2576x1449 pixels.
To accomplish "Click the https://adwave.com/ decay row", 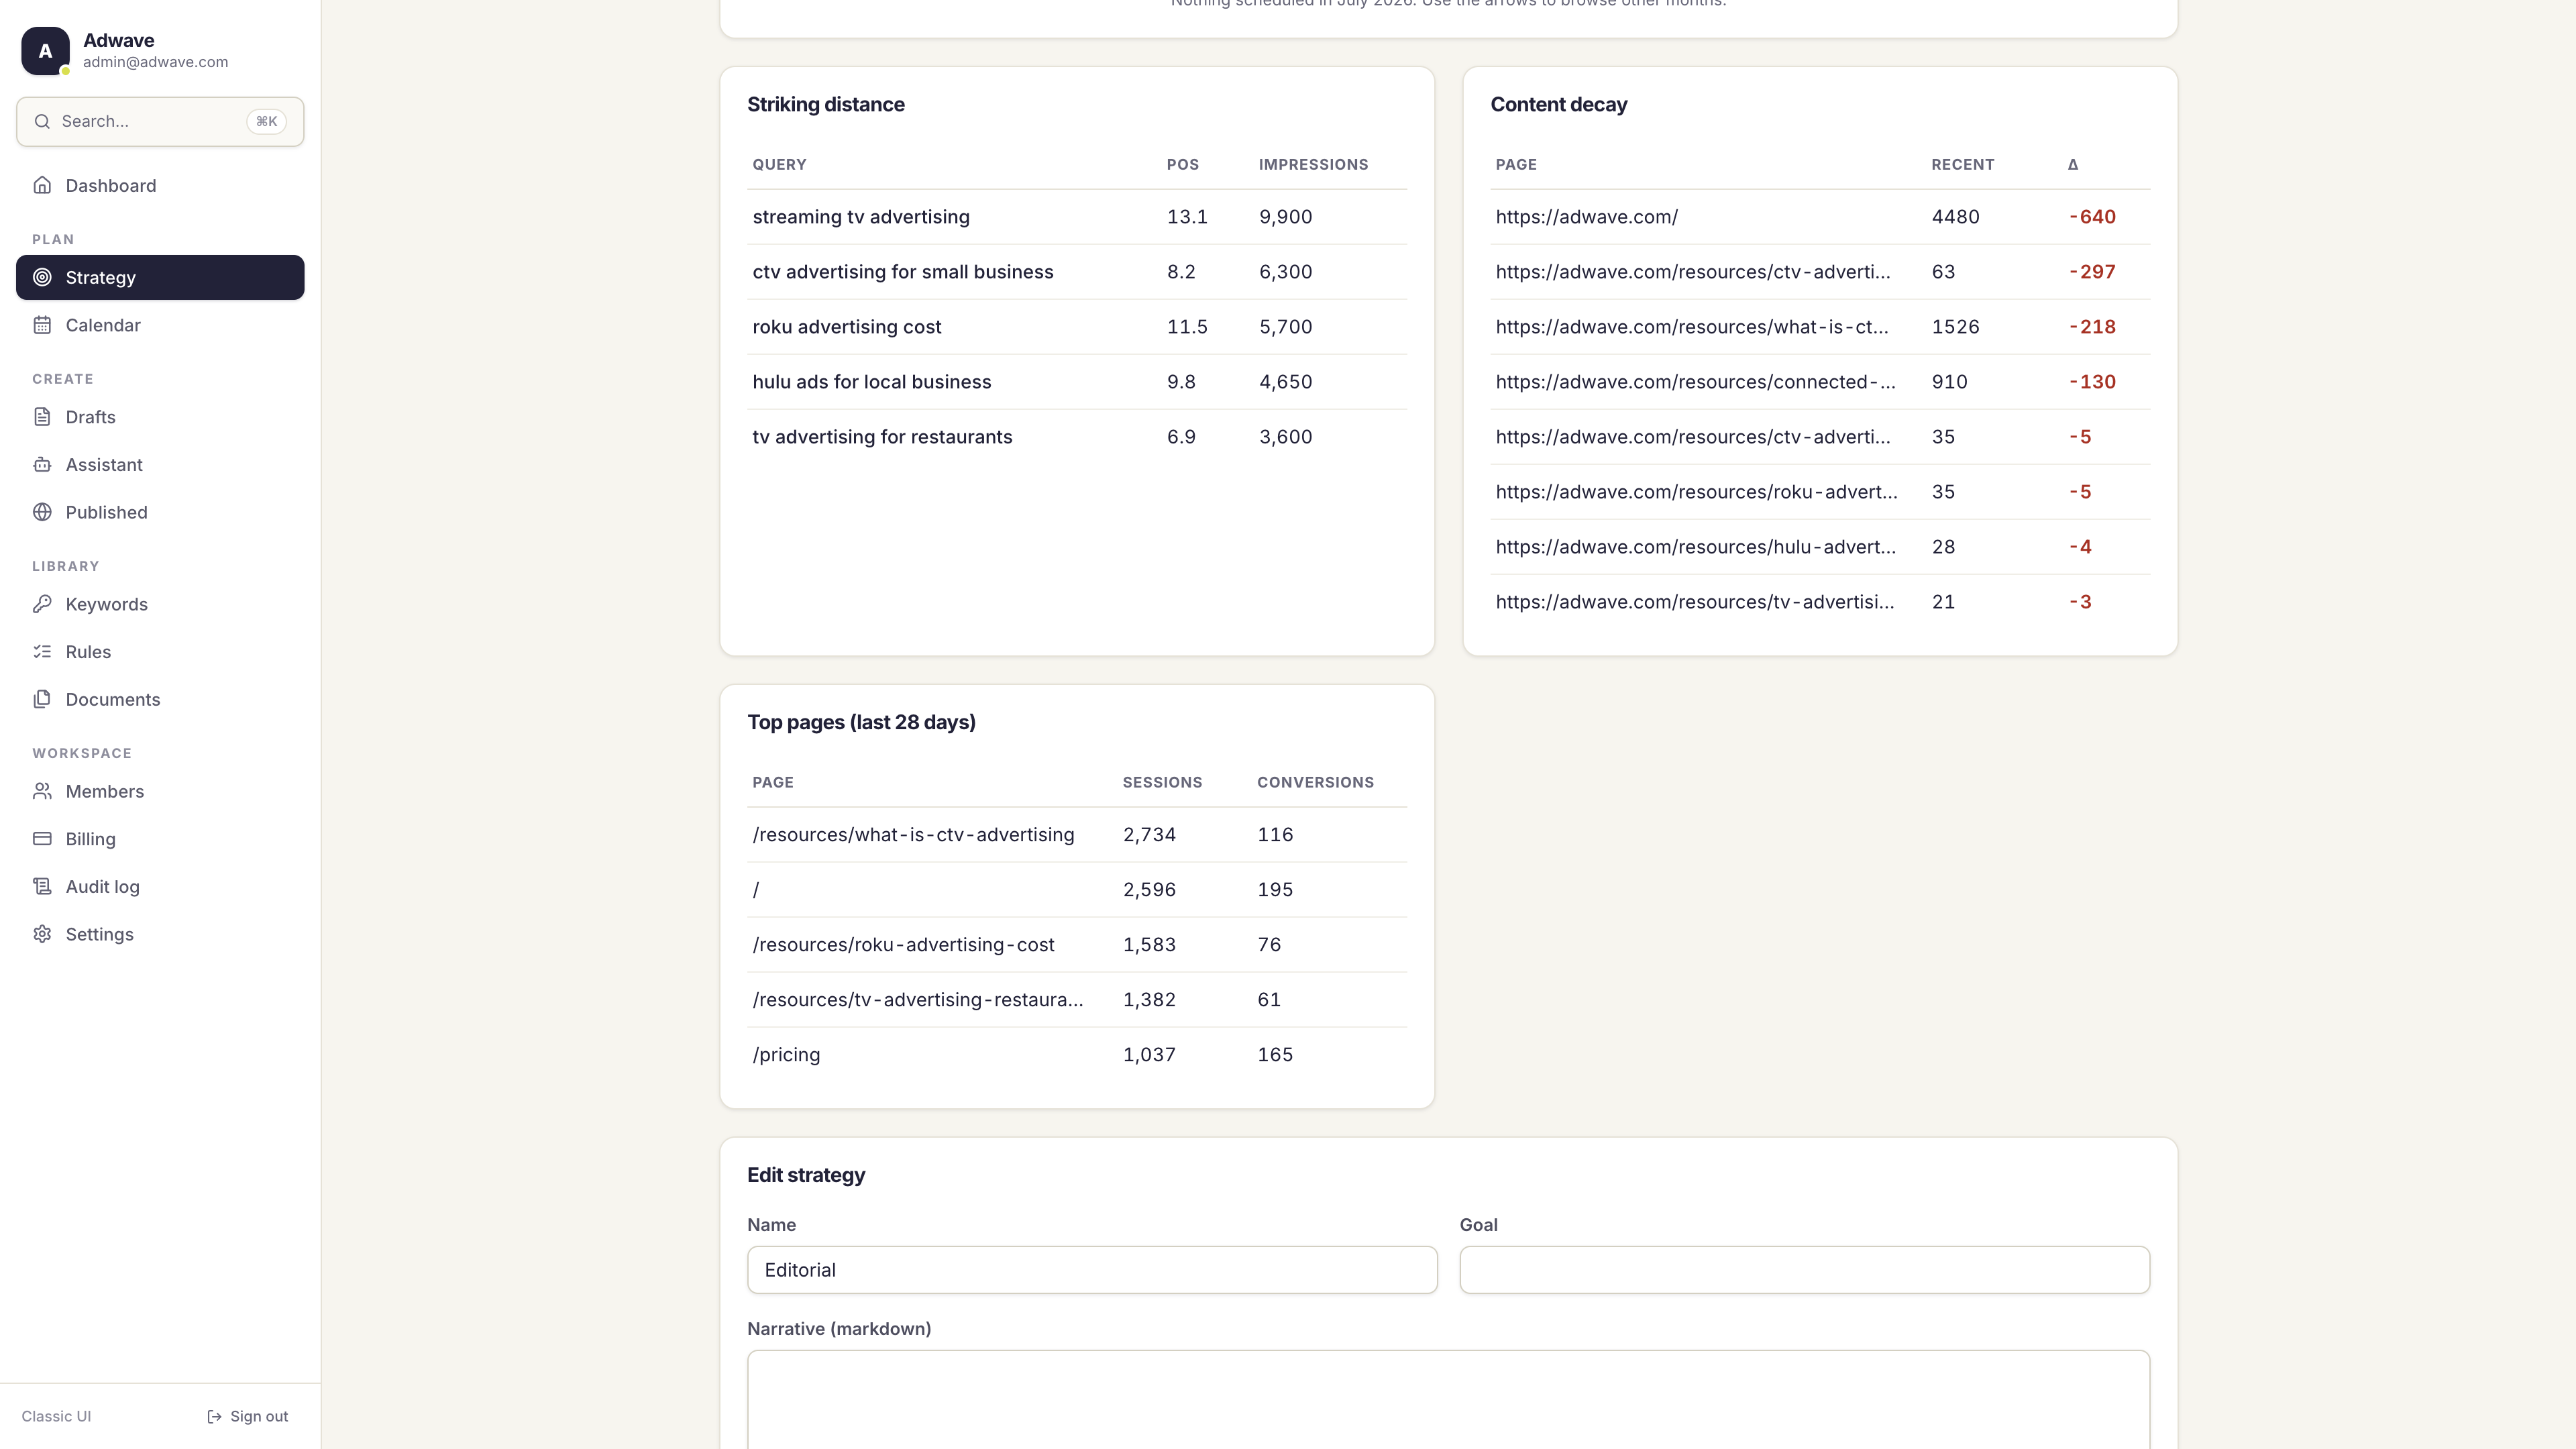I will pos(1820,217).
